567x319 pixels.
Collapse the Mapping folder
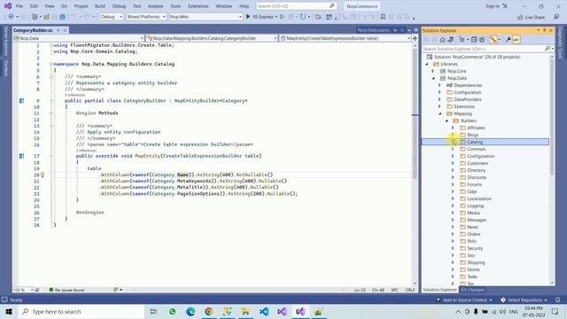click(440, 113)
